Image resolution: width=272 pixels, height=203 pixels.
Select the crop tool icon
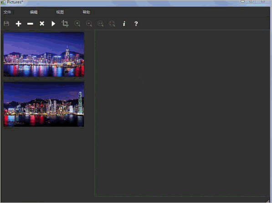click(x=65, y=23)
